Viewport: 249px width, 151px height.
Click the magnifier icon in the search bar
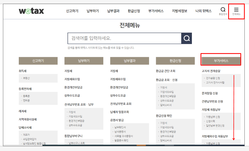pyautogui.click(x=187, y=38)
